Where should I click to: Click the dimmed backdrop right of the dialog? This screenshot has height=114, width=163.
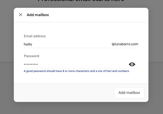(156, 56)
